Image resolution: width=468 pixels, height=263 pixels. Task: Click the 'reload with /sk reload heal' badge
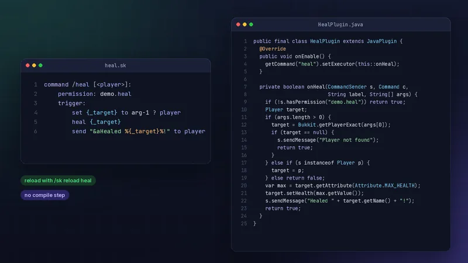(x=58, y=181)
